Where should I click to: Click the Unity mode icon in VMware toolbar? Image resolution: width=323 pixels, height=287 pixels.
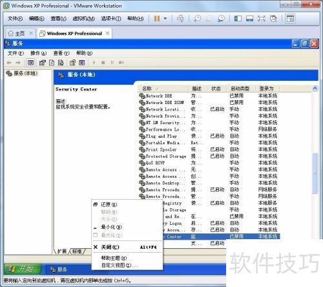pos(273,19)
